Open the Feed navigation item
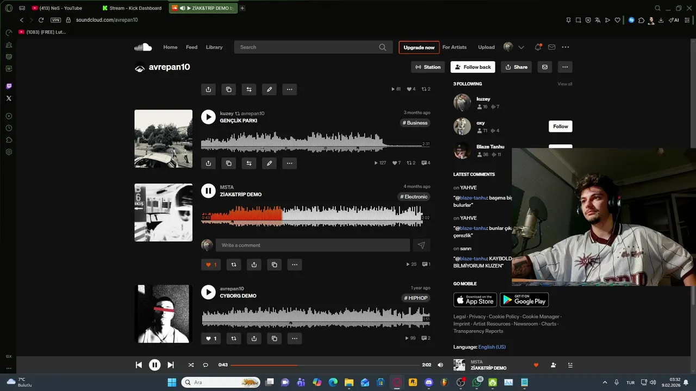Viewport: 696px width, 391px height. tap(191, 47)
